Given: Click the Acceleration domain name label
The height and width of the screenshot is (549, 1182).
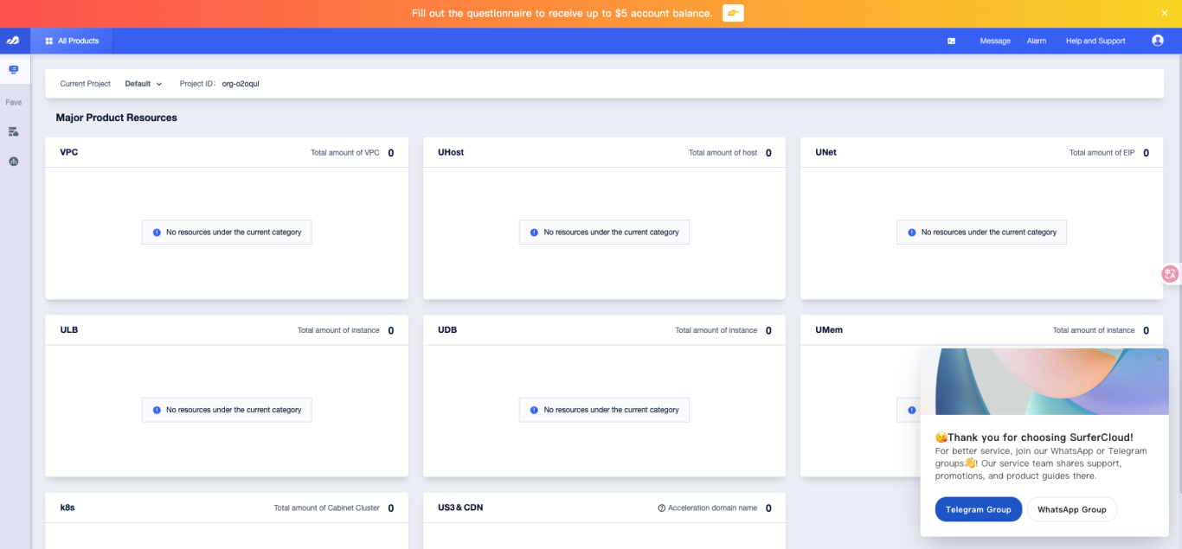Looking at the screenshot, I should pos(713,508).
